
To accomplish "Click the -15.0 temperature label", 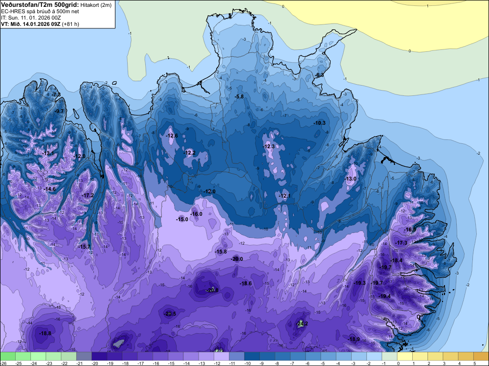I will 182,219.
